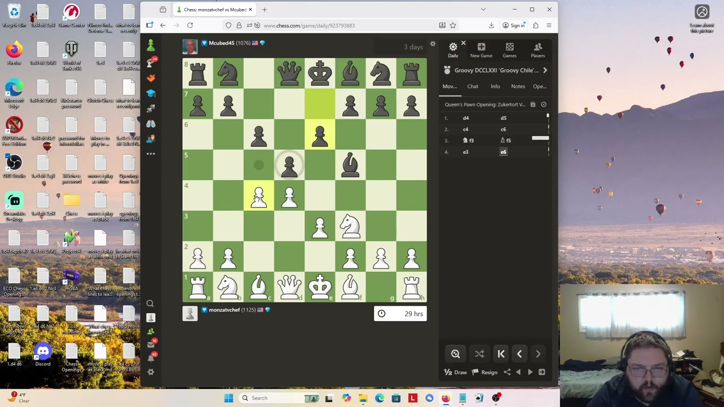This screenshot has height=407, width=724.
Task: Select white move e3 in move list
Action: tap(466, 151)
